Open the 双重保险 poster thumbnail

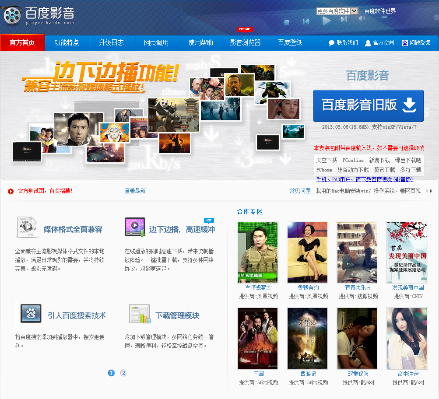coord(358,338)
